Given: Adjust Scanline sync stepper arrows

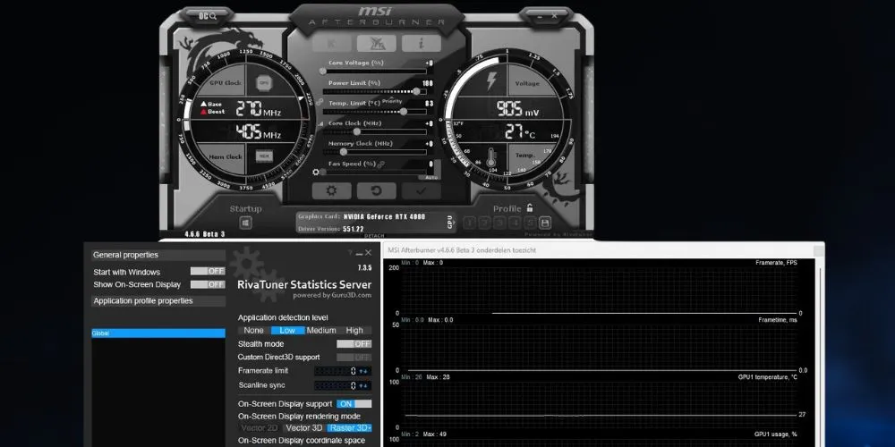Looking at the screenshot, I should coord(364,386).
